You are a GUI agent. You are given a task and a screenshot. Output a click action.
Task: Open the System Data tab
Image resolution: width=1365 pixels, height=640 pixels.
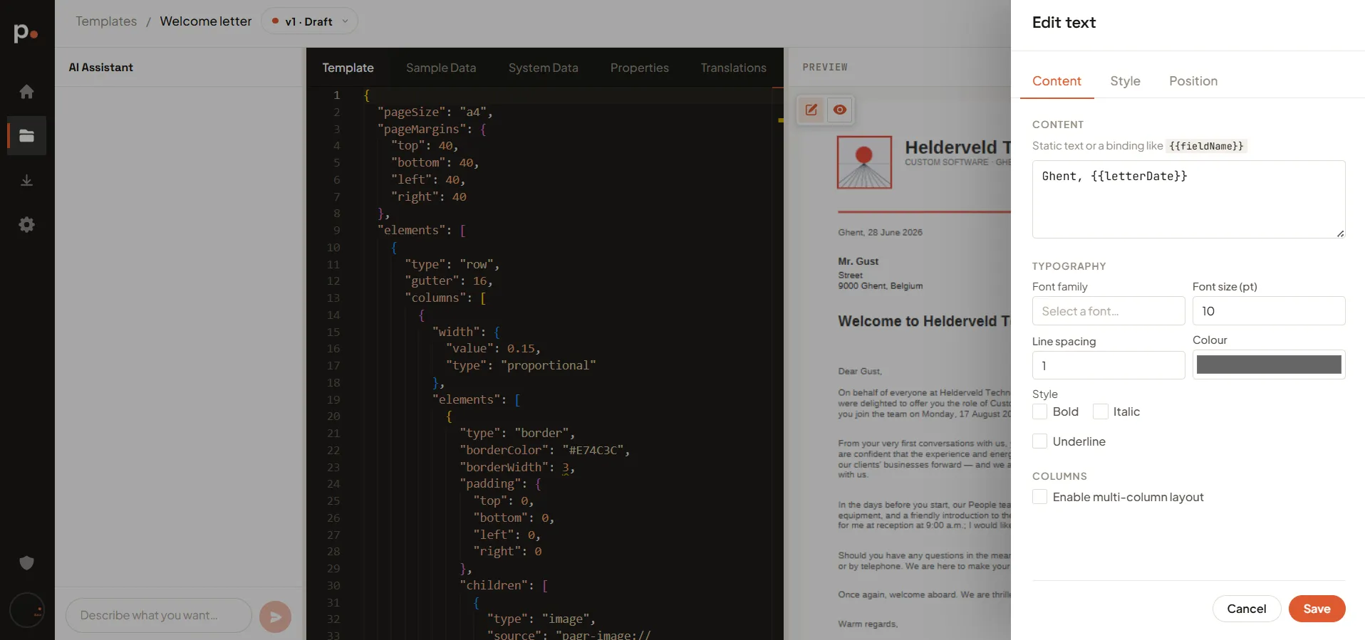(x=544, y=68)
